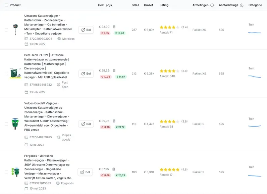Toggle the select-all checkbox beside Product header

[6, 5]
